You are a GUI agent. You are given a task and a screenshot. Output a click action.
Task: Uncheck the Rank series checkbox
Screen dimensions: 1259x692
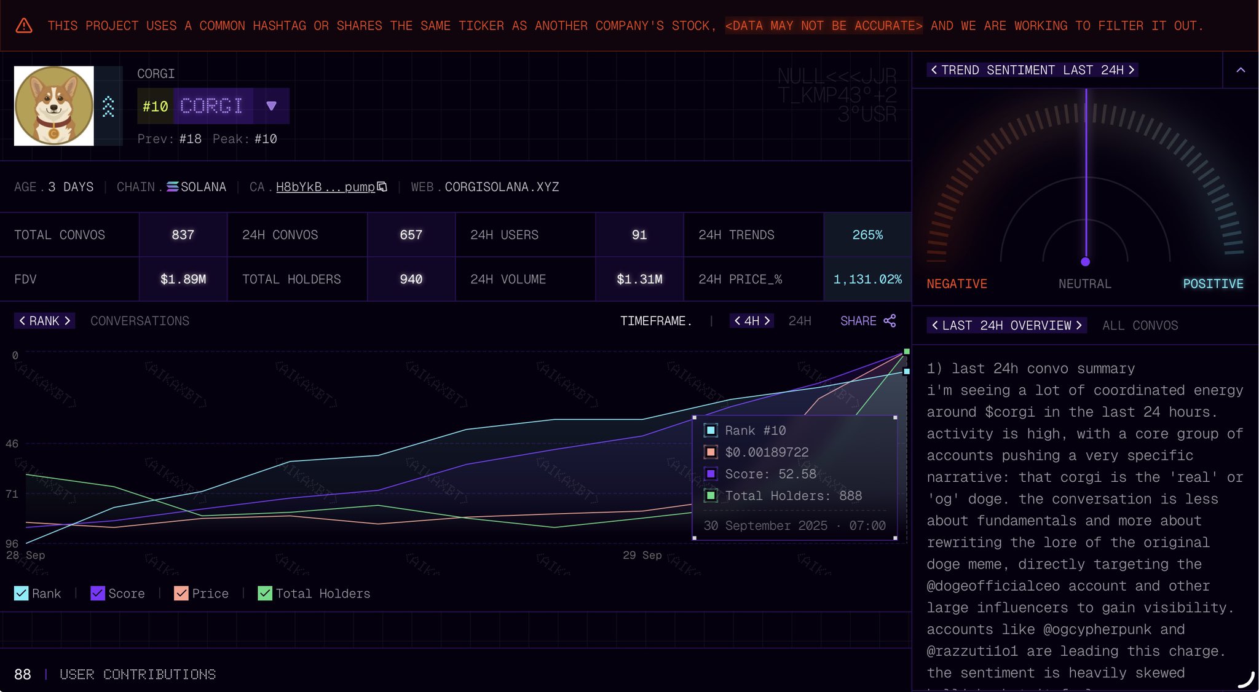click(x=21, y=593)
